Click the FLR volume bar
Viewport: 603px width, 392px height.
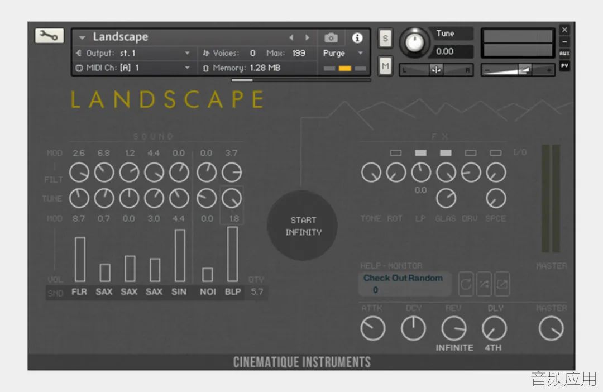[80, 259]
